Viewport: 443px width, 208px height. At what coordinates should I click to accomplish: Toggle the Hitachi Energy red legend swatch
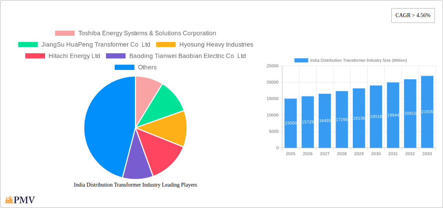(x=35, y=56)
